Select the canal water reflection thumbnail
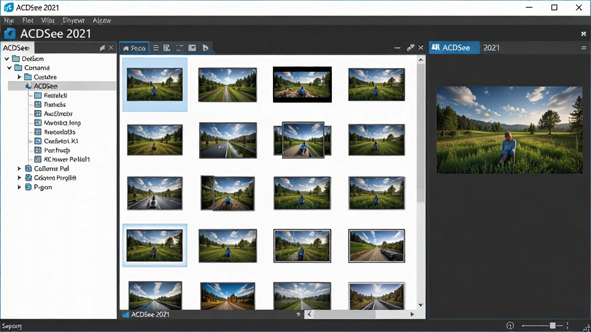 click(x=228, y=140)
